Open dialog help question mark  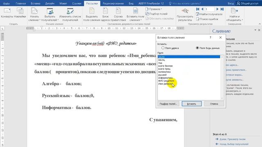tap(210, 38)
